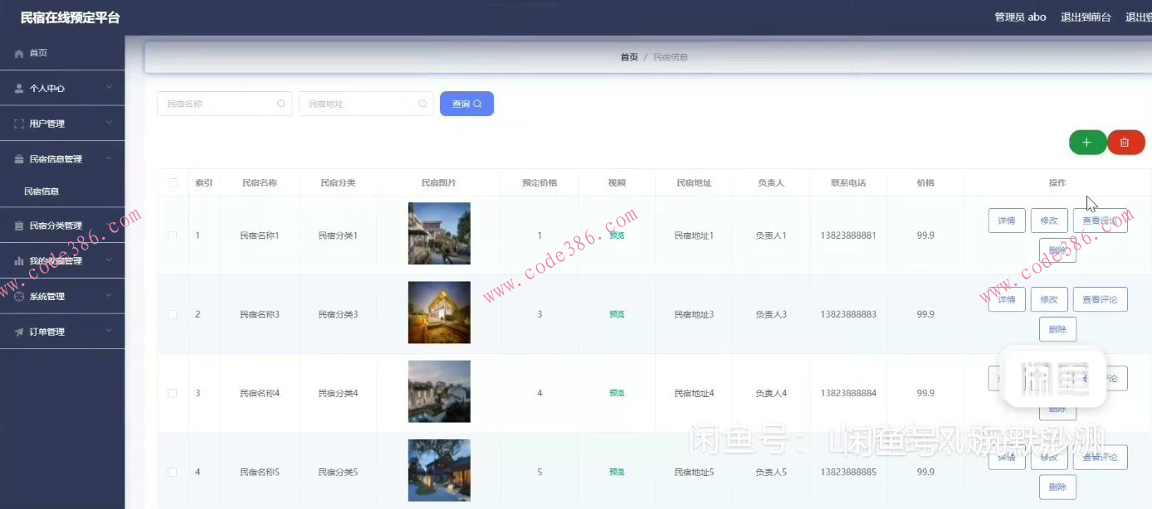This screenshot has height=509, width=1152.
Task: Open the 预览 video link for 民宿名称1
Action: click(x=616, y=235)
